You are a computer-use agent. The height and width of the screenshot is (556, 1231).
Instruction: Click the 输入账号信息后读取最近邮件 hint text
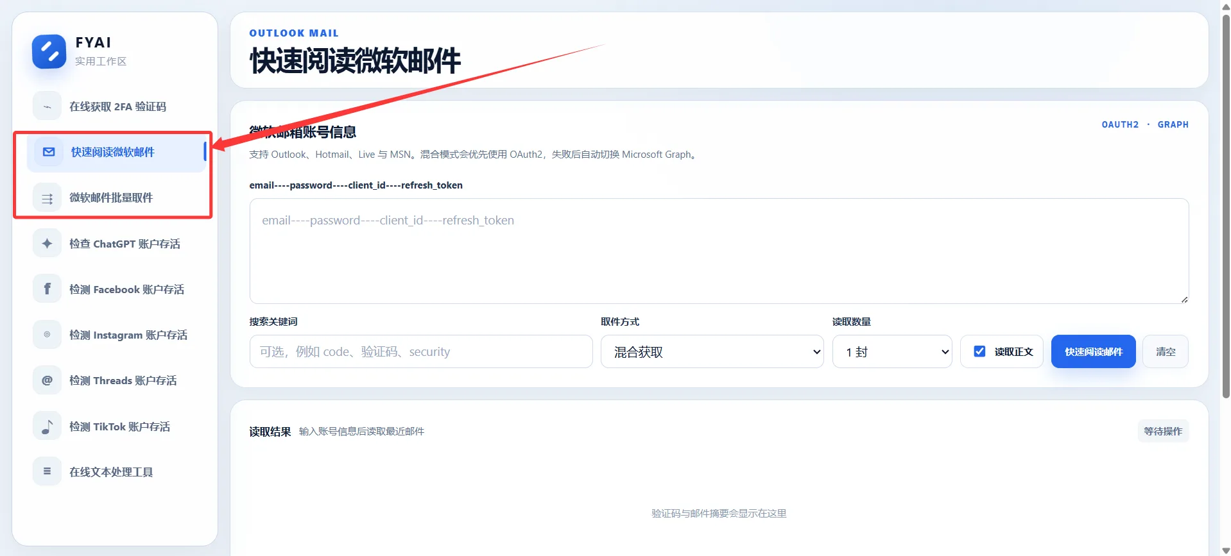[361, 432]
